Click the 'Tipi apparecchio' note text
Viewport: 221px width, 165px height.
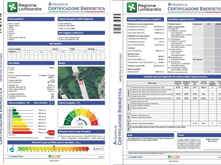(151, 139)
